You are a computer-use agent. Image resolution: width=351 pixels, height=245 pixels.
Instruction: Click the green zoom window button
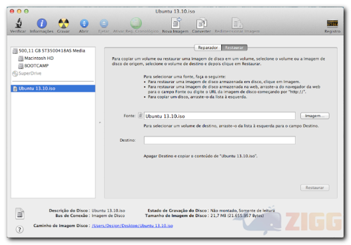pyautogui.click(x=27, y=11)
